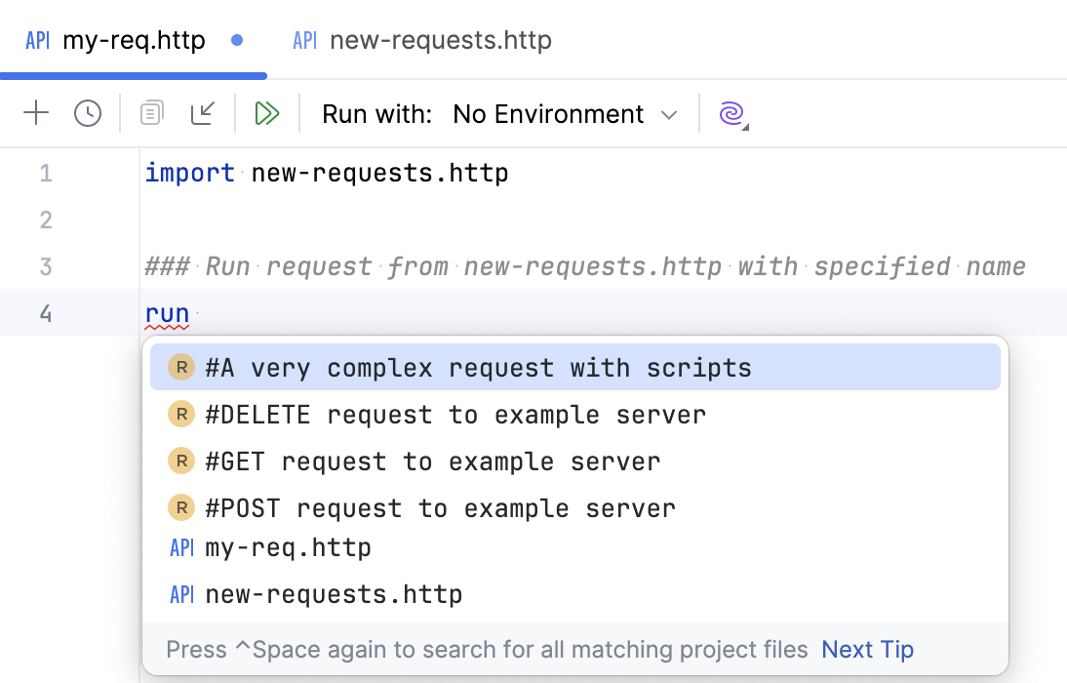
Task: Click line number 4 in the gutter
Action: 45,312
